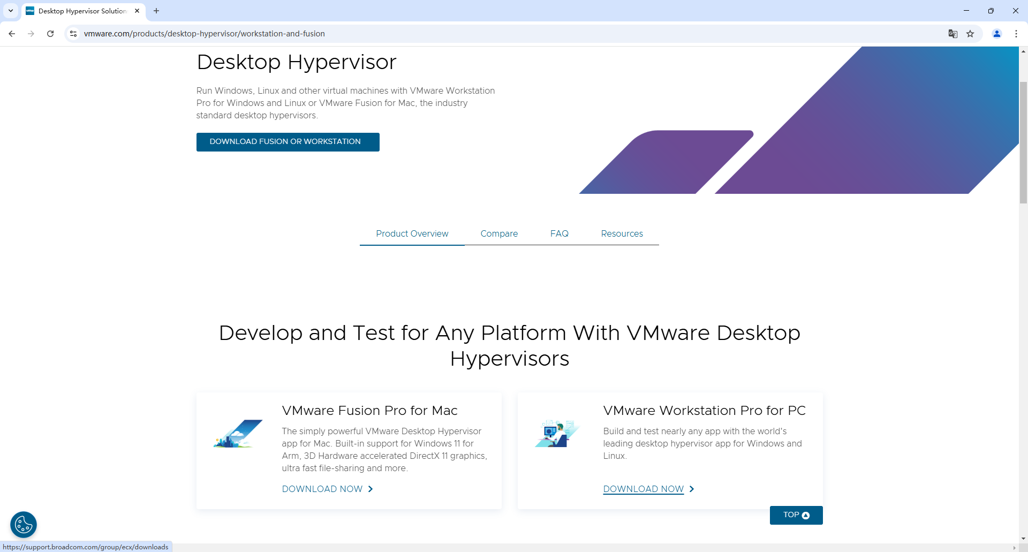Image resolution: width=1028 pixels, height=552 pixels.
Task: Reload the page with the refresh icon
Action: click(x=50, y=34)
